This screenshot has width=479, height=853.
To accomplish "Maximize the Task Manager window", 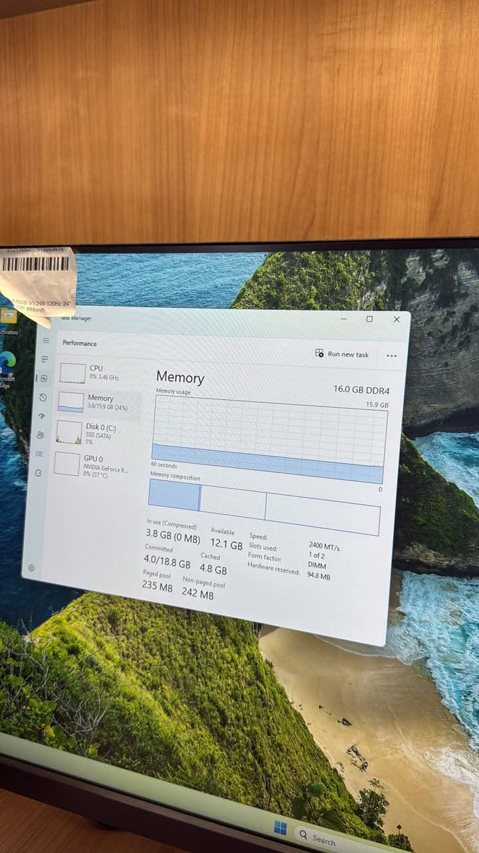I will point(369,319).
